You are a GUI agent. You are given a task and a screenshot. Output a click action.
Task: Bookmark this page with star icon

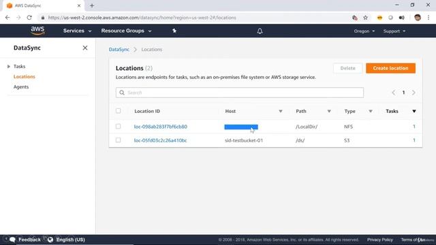click(x=365, y=18)
